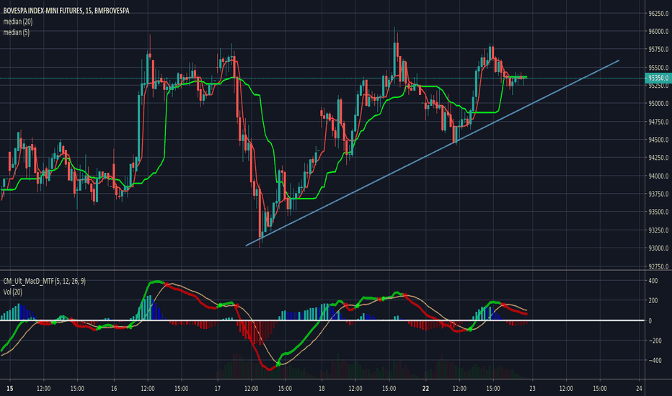Viewport: 672px width, 396px height.
Task: Click the 93000.0 price axis label
Action: [658, 248]
